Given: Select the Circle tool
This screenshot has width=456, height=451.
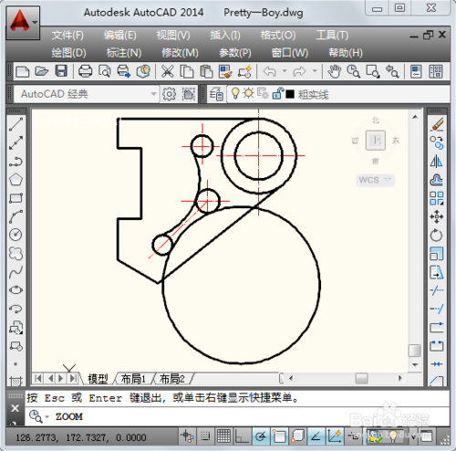Looking at the screenshot, I should click(16, 235).
